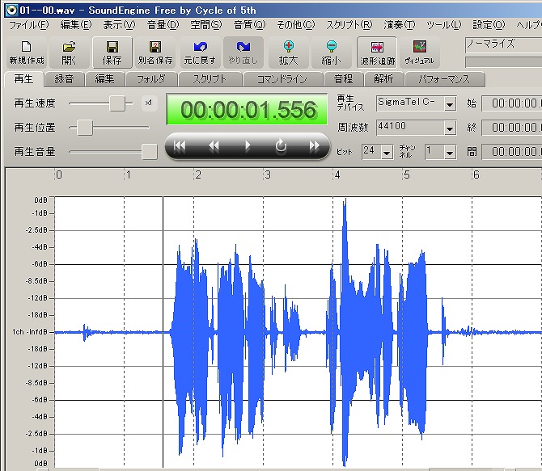
Task: Click the 2 second marker on ruler
Action: coord(198,175)
